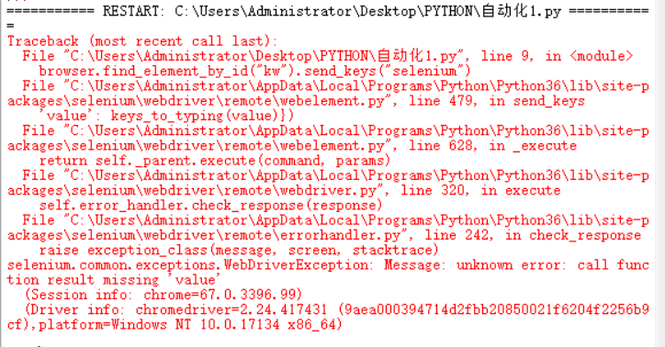This screenshot has width=665, height=347.
Task: Click the 'raise exception_class' code line
Action: pos(239,250)
